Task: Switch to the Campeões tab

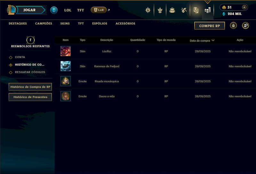Action: tap(44, 23)
